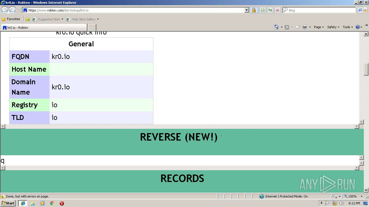Go back using the Back arrow button
The width and height of the screenshot is (369, 207).
pos(4,10)
